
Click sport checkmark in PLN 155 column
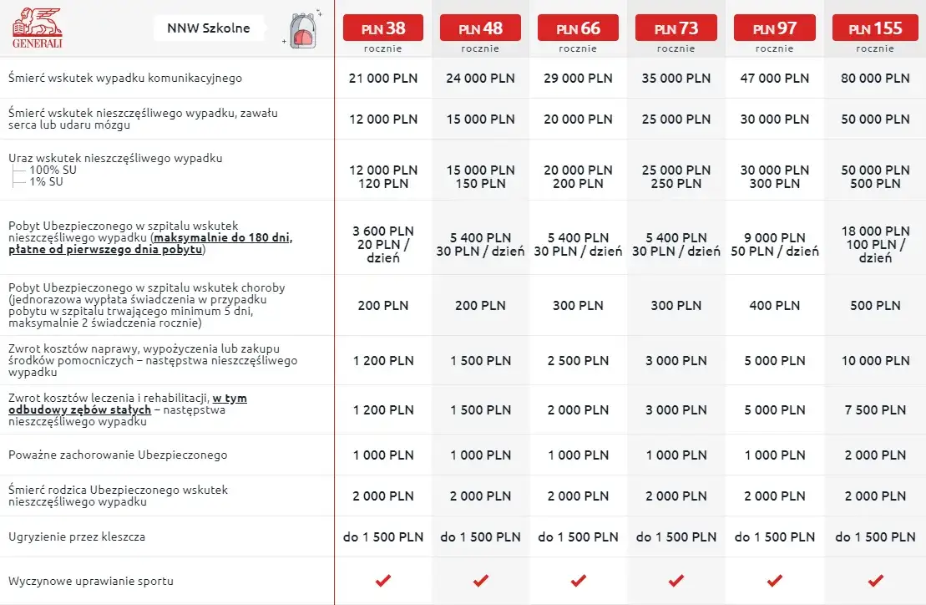coord(875,581)
